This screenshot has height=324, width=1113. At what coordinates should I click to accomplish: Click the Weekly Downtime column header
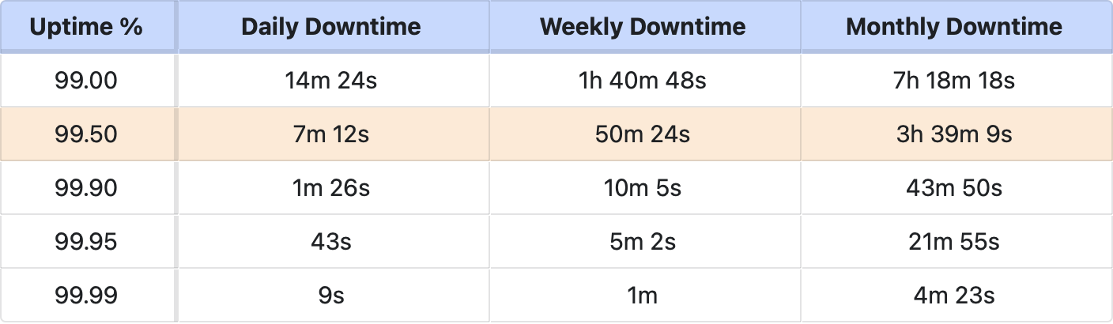[x=643, y=26]
